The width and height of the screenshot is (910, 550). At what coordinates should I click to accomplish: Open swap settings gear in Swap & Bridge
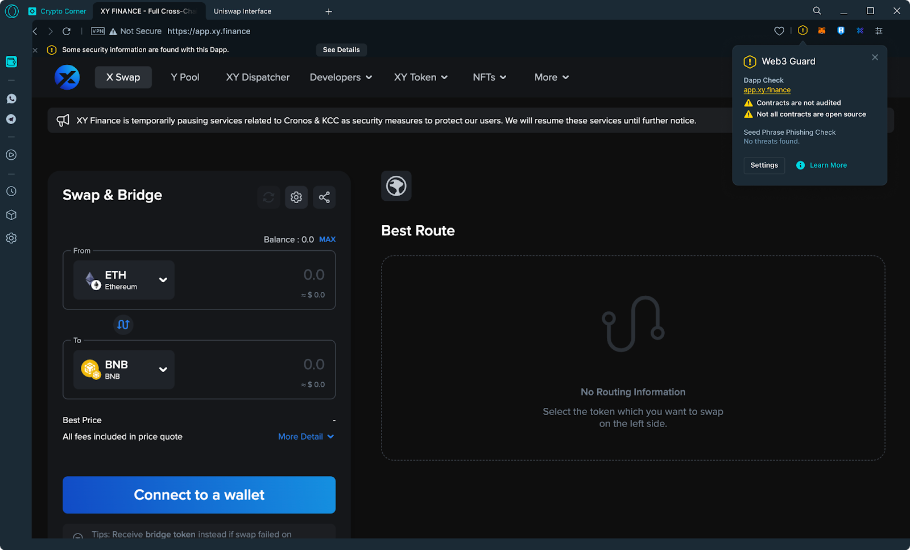point(296,197)
